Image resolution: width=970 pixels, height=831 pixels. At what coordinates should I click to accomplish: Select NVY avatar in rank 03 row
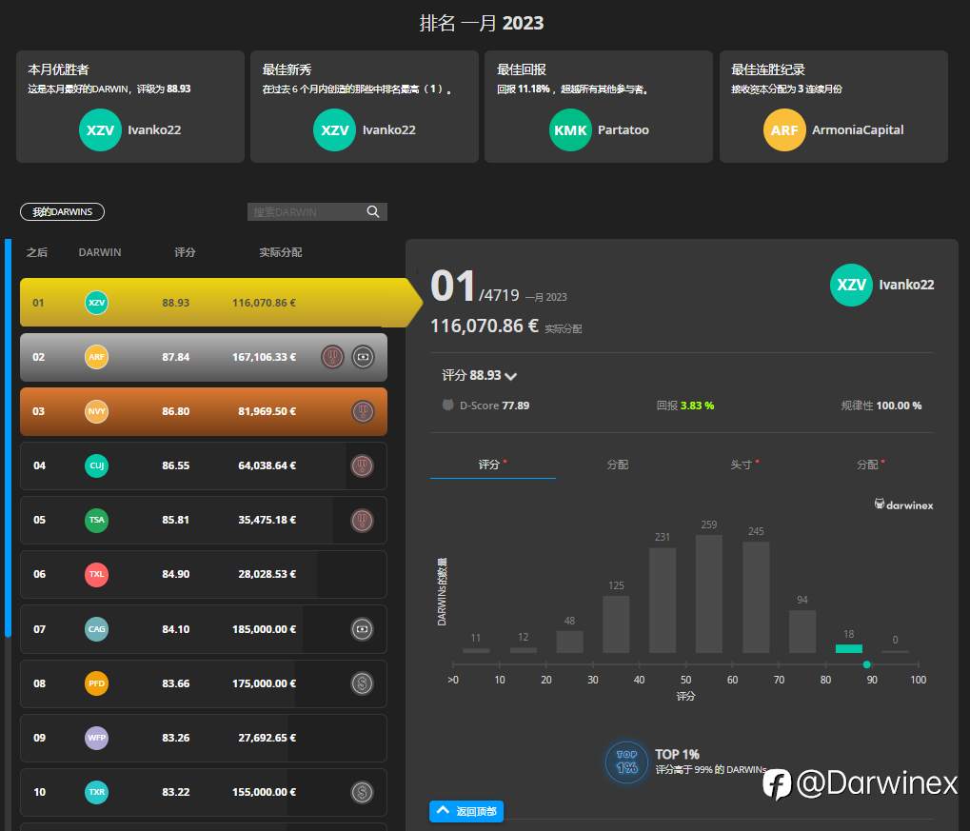click(96, 411)
